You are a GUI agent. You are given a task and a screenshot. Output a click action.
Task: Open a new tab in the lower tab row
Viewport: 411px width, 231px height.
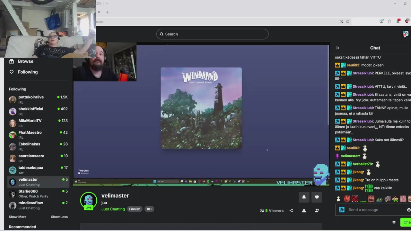pos(107,12)
